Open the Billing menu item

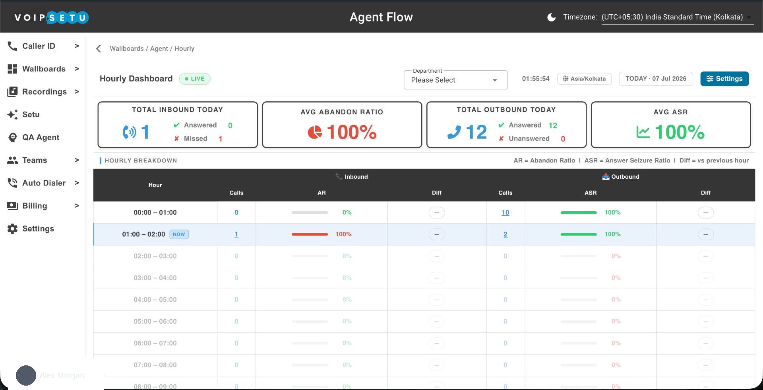point(43,206)
